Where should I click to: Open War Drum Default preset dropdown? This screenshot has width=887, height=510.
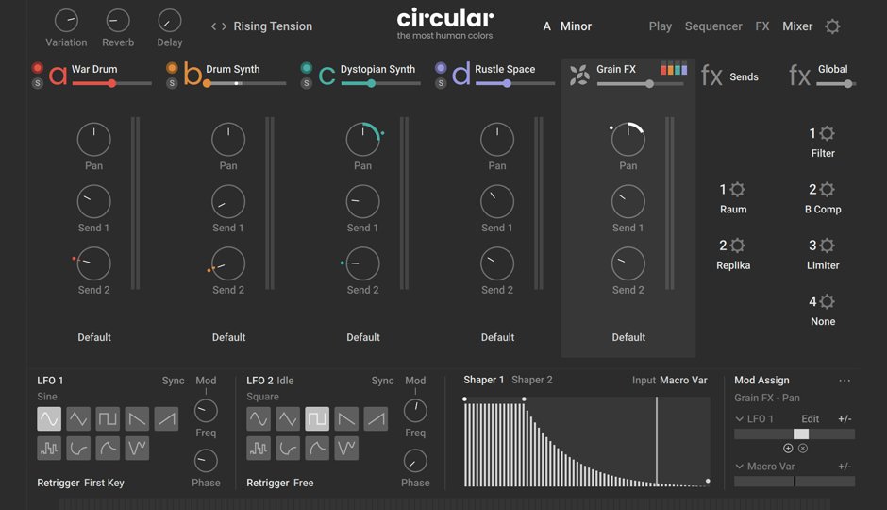click(94, 337)
